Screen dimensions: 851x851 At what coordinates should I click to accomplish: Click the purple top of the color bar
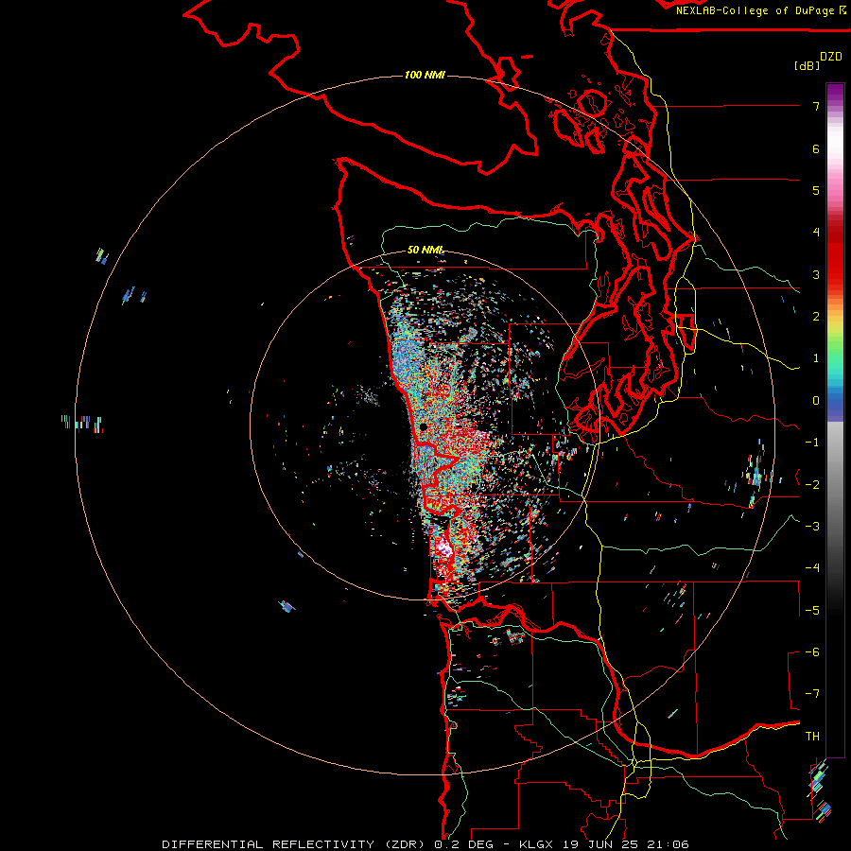pos(835,93)
